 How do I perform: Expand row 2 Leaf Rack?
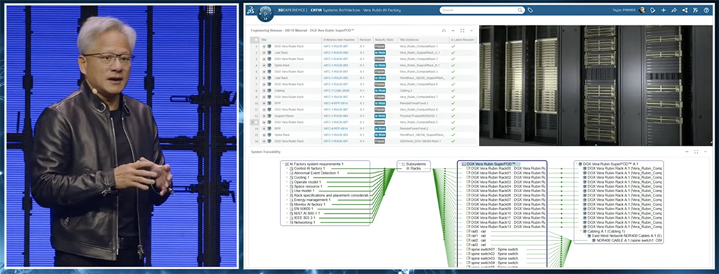(x=264, y=52)
